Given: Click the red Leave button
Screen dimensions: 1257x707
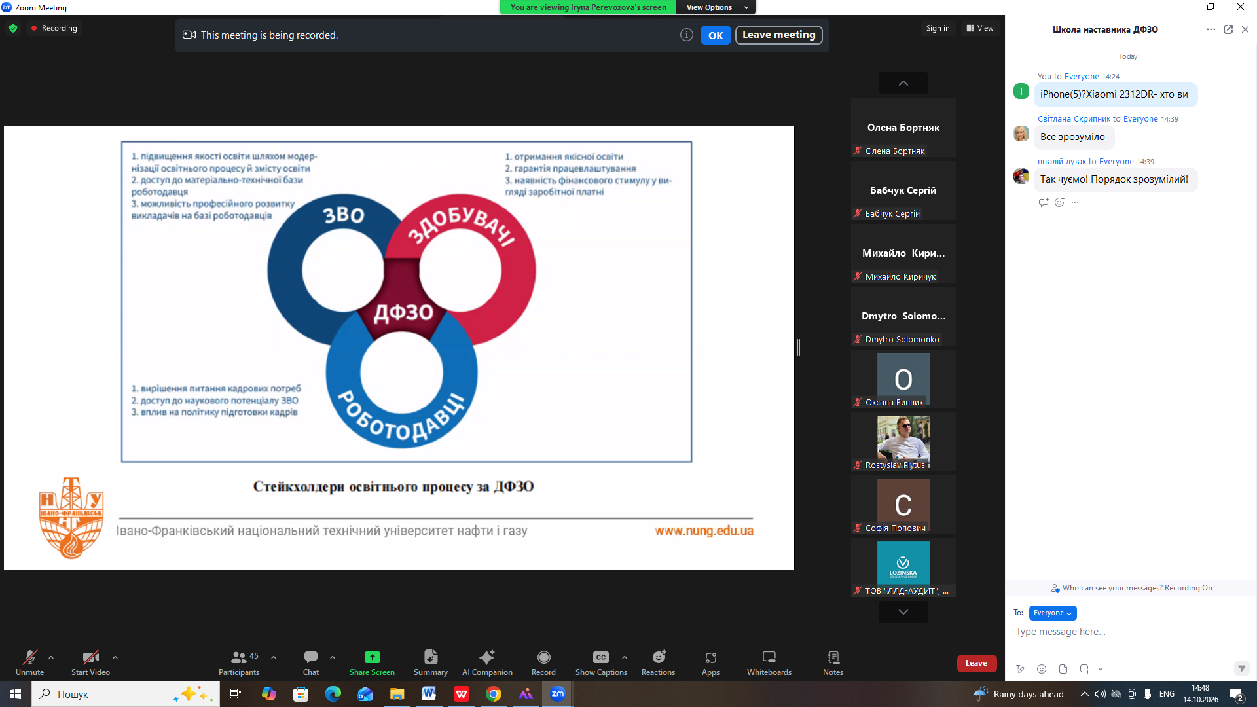Looking at the screenshot, I should click(976, 663).
